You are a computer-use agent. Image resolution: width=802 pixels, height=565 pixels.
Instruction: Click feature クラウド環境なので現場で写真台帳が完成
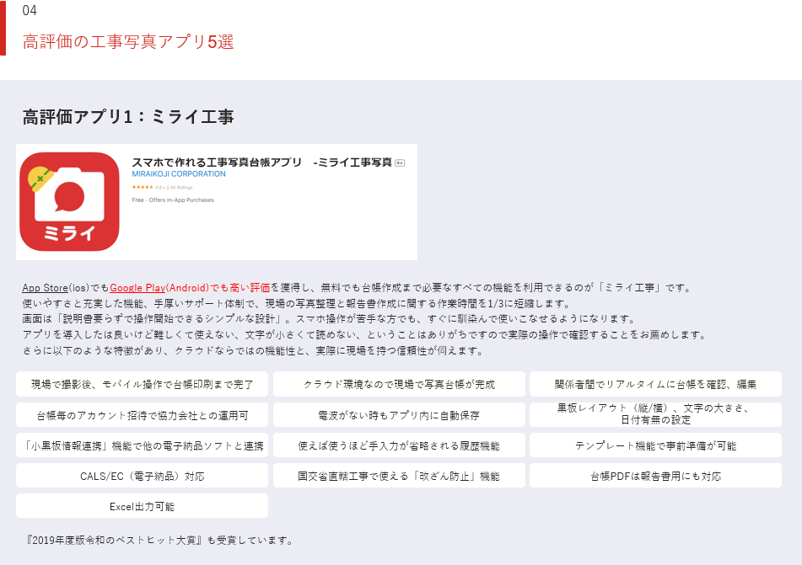[399, 384]
